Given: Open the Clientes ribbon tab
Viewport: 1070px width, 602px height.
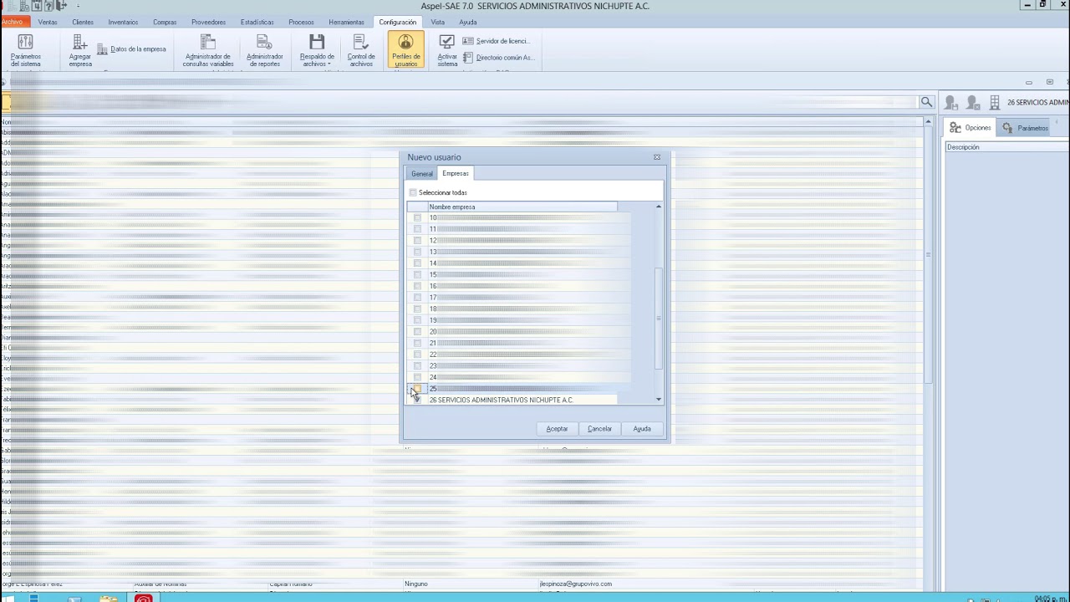Looking at the screenshot, I should click(x=83, y=23).
